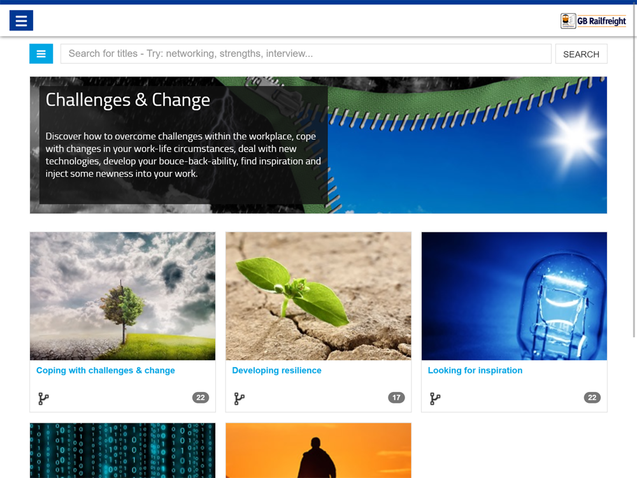Open the blue light bulb image
Image resolution: width=637 pixels, height=478 pixels.
(x=514, y=296)
